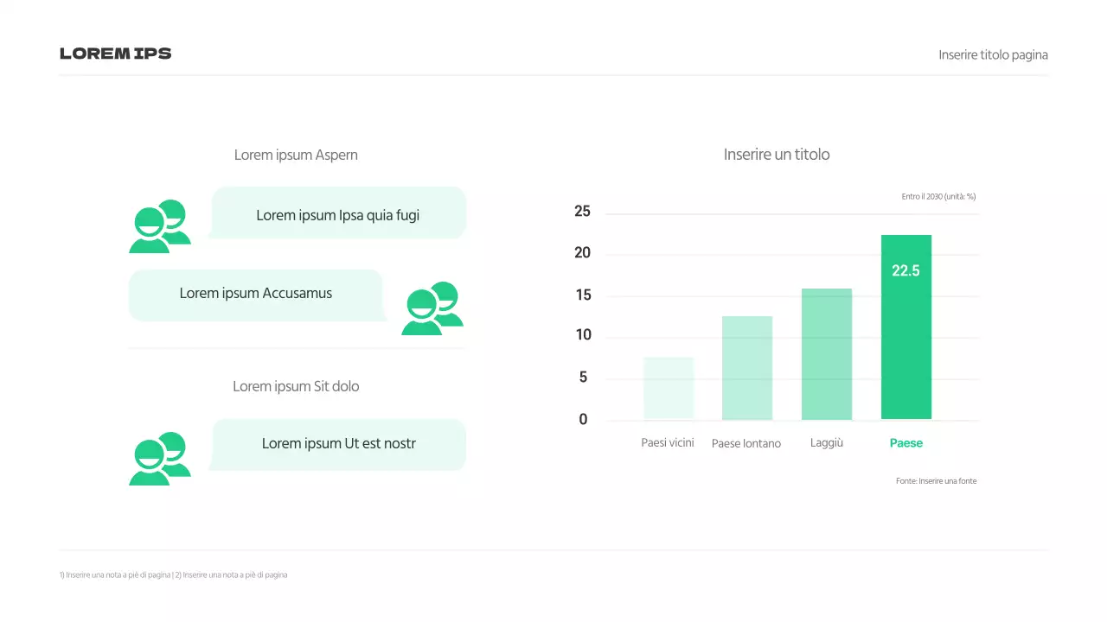This screenshot has width=1107, height=622.
Task: Select the Laggiù column
Action: point(826,352)
